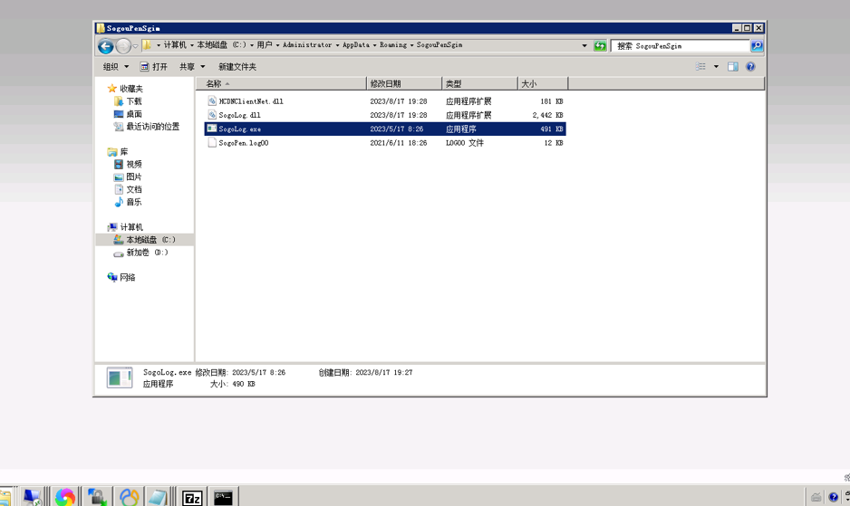Click the 计算机 breadcrumb segment
The height and width of the screenshot is (506, 850).
coord(175,45)
